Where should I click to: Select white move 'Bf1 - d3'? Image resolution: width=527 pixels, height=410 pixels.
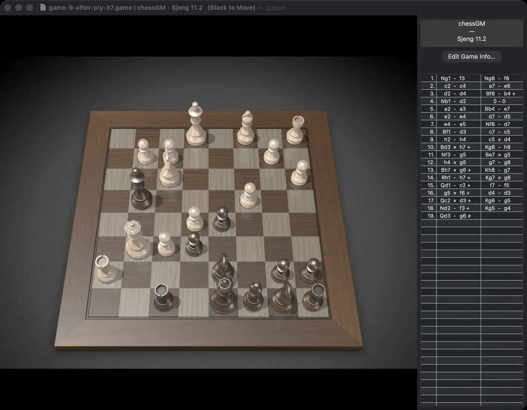click(x=458, y=132)
